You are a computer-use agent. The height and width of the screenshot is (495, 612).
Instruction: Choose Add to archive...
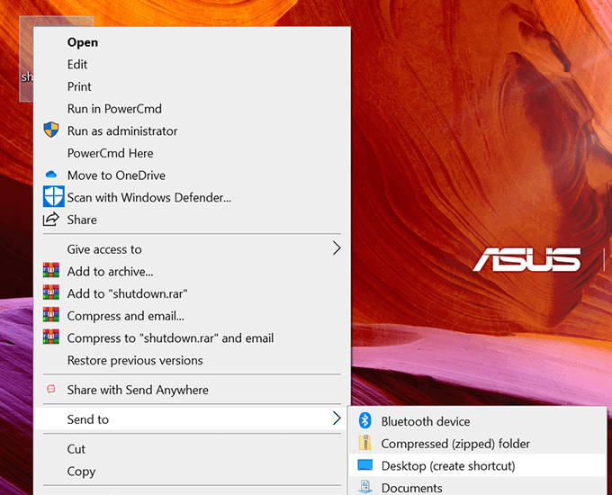(192, 272)
